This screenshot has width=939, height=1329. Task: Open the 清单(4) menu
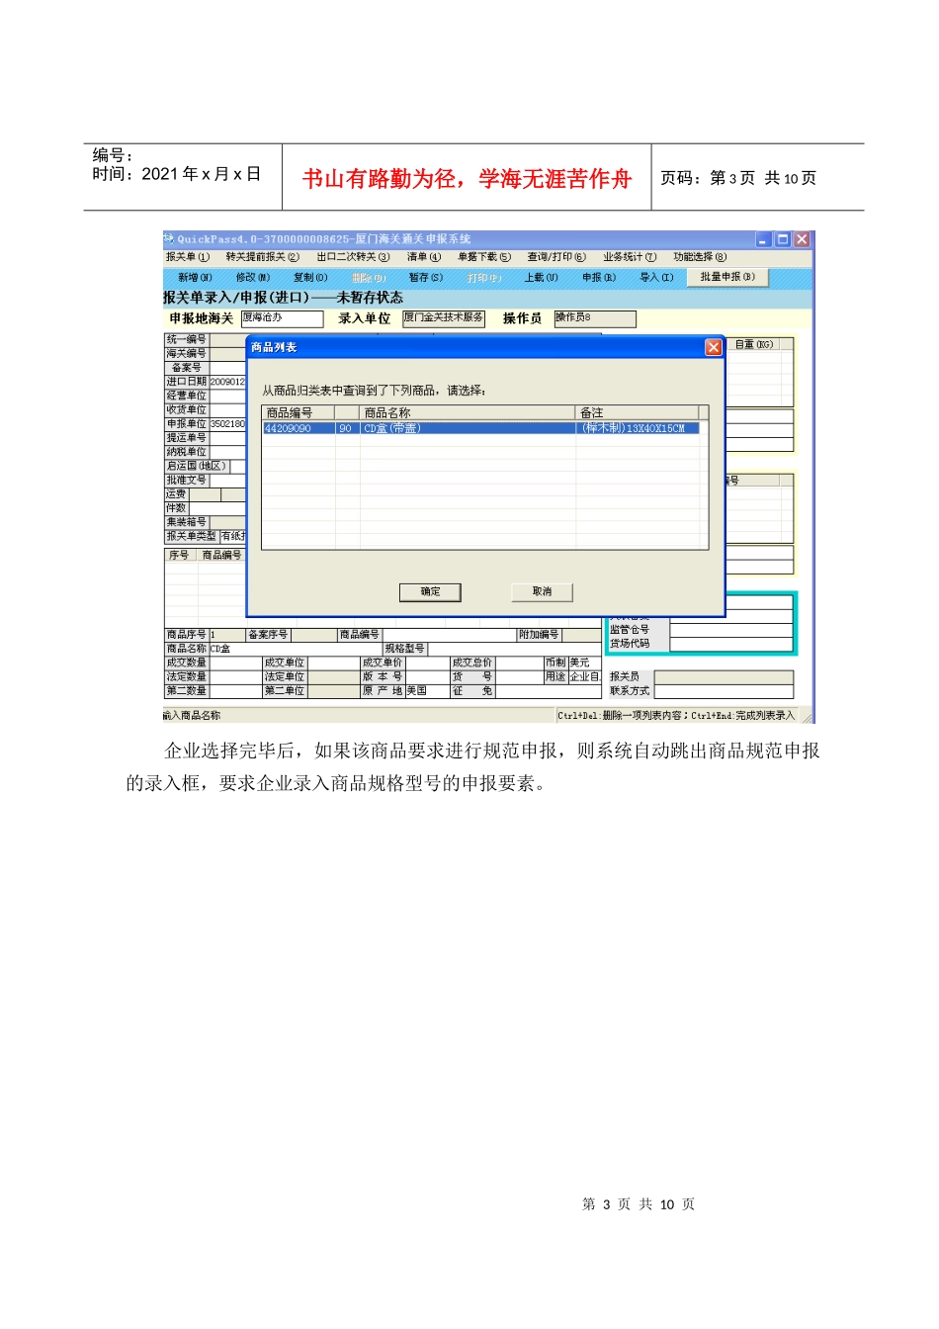click(424, 257)
